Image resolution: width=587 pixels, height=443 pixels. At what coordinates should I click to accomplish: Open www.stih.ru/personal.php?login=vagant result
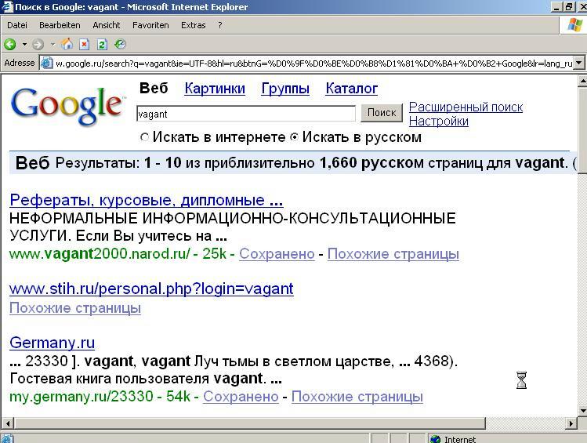coord(151,289)
